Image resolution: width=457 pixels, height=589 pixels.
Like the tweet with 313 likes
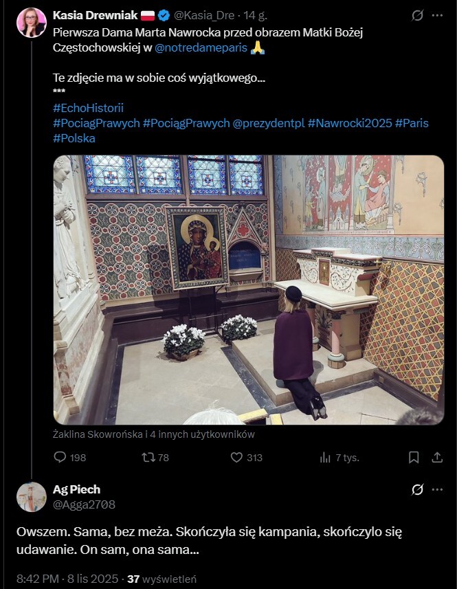[236, 457]
